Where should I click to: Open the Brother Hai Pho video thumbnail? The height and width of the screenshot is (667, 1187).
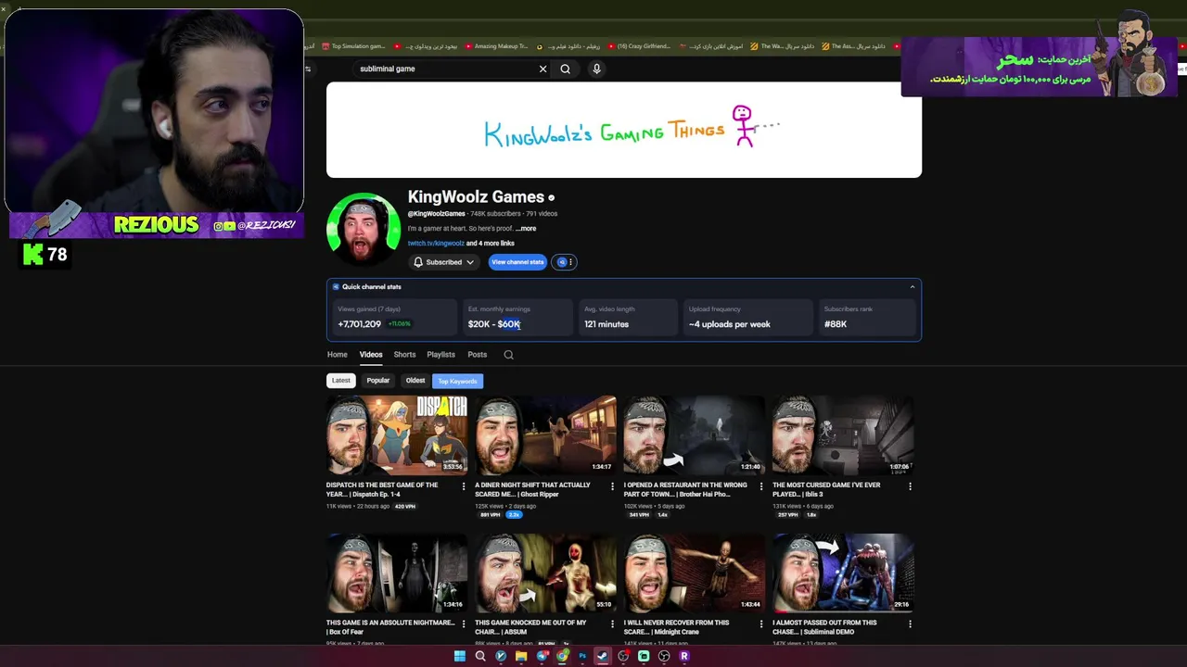(x=695, y=435)
